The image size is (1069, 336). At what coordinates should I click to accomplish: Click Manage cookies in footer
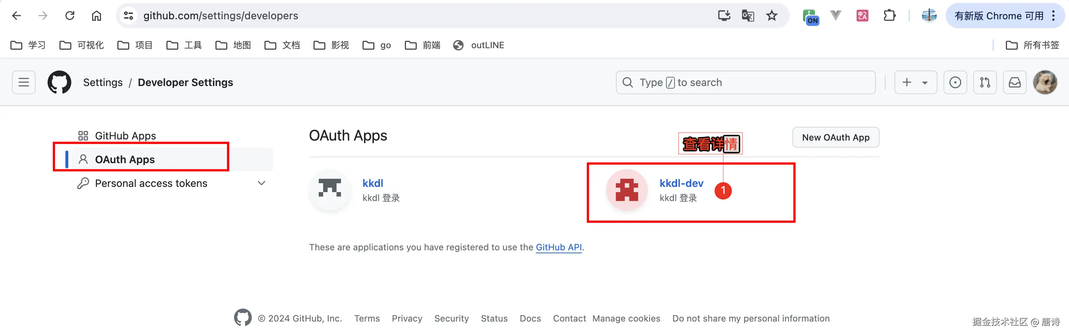pyautogui.click(x=626, y=318)
